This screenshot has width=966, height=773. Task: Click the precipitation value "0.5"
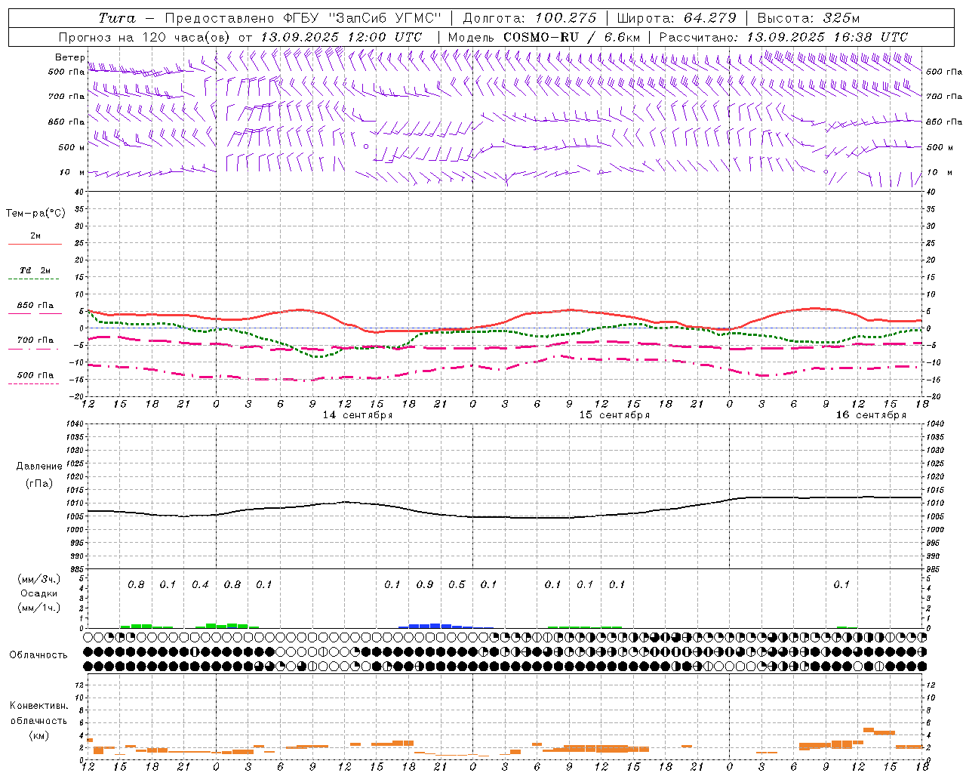pyautogui.click(x=457, y=584)
